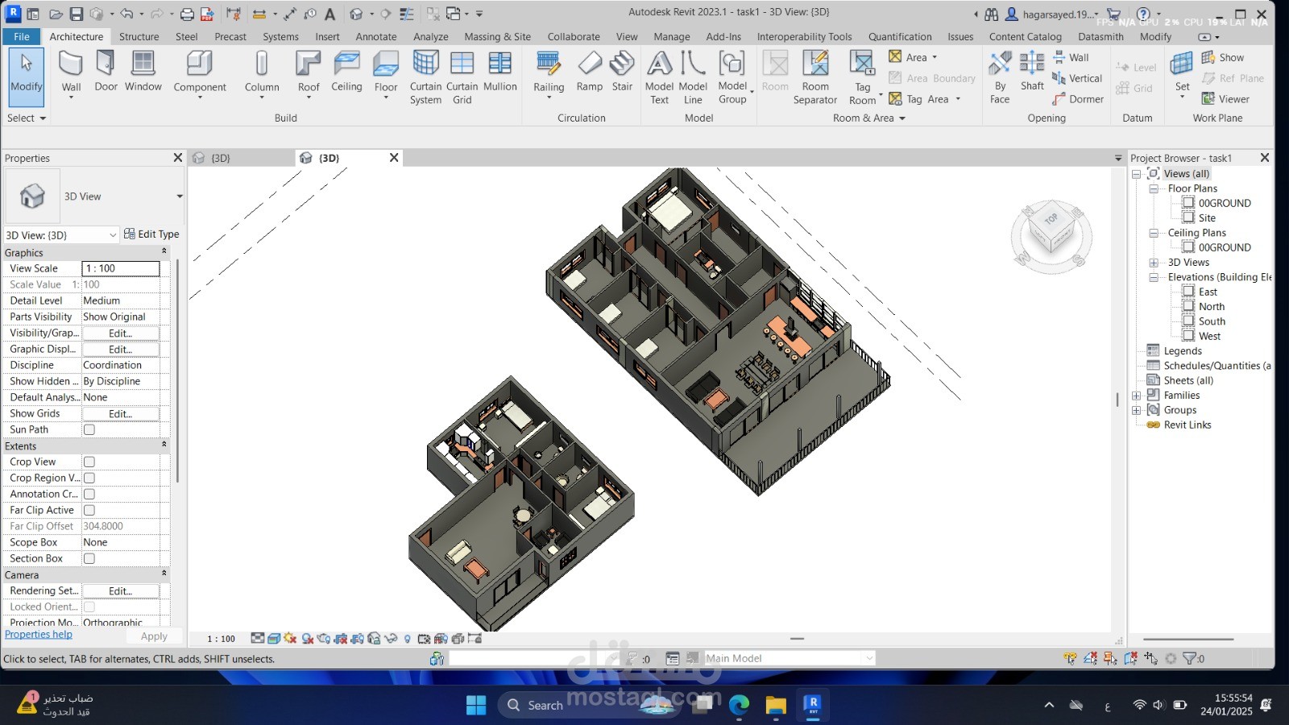Viewport: 1289px width, 725px height.
Task: Open the Properties help link
Action: pyautogui.click(x=39, y=635)
